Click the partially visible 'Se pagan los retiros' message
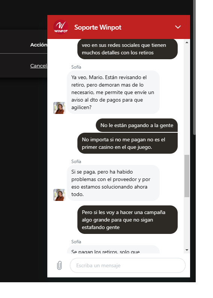The width and height of the screenshot is (213, 298). pyautogui.click(x=113, y=249)
